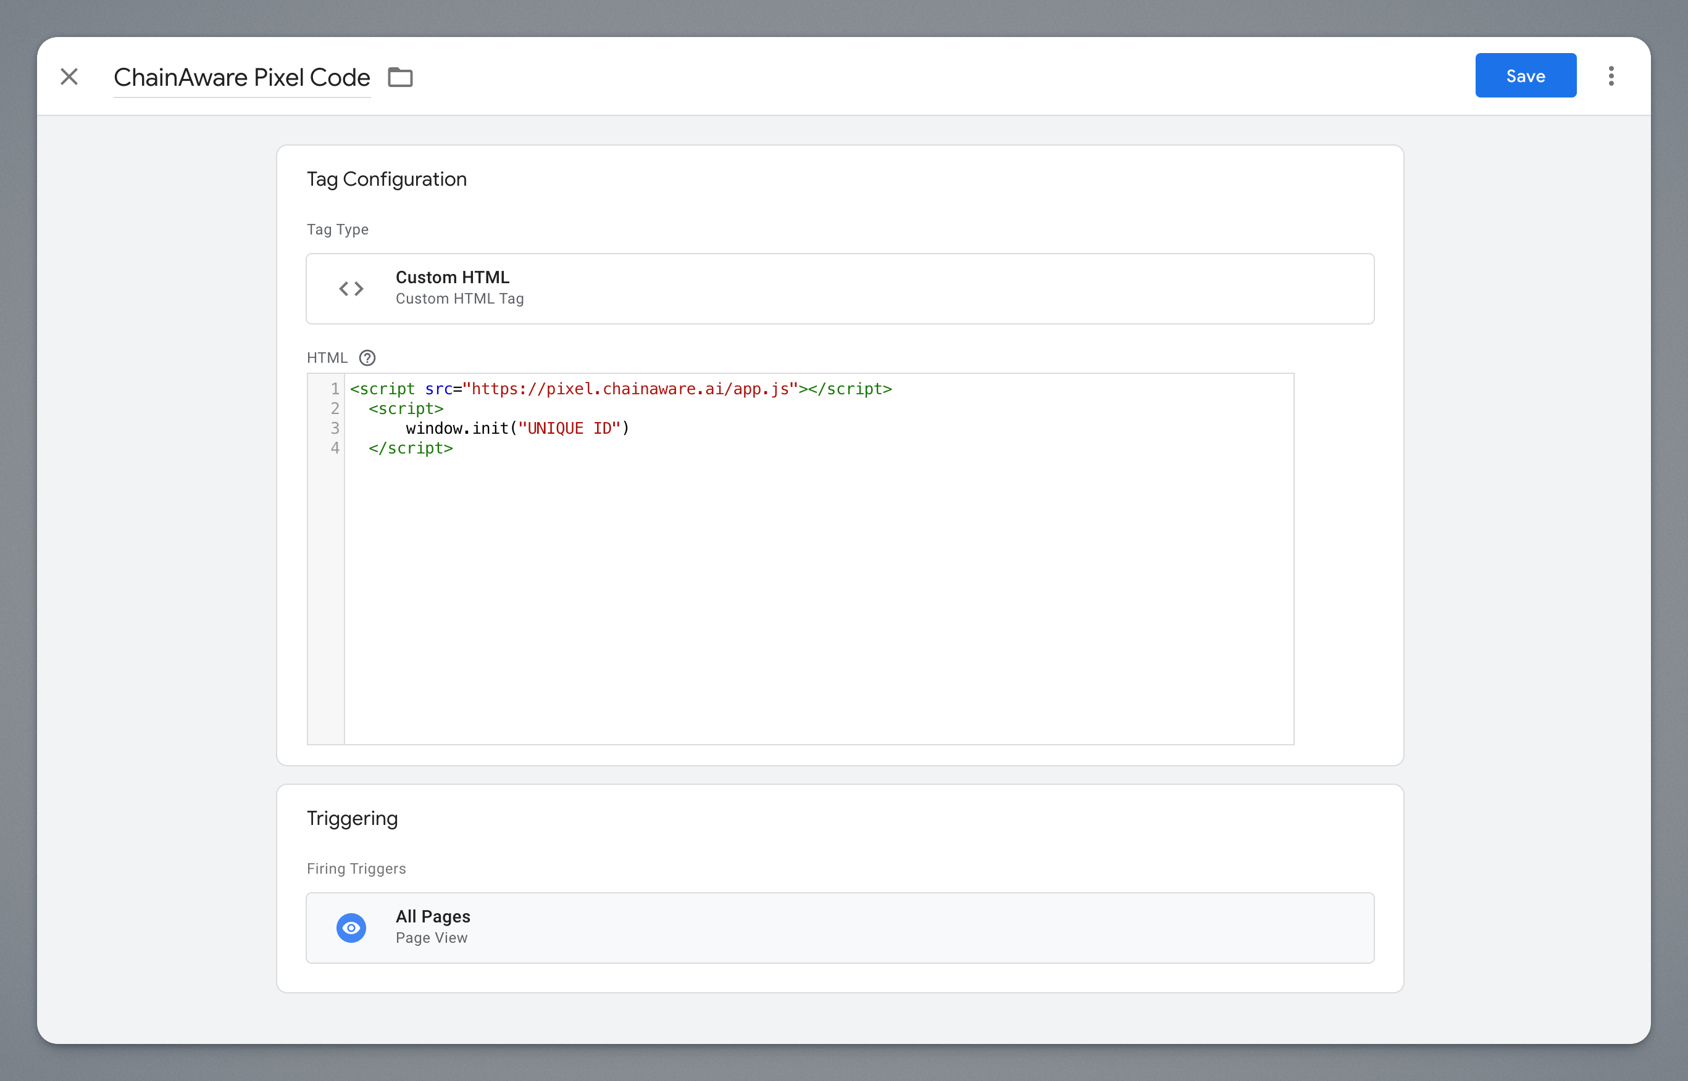Click the Triggering section heading
Viewport: 1688px width, 1081px height.
(353, 819)
